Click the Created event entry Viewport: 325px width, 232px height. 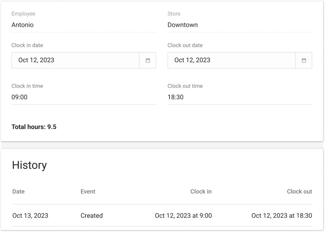pyautogui.click(x=92, y=215)
